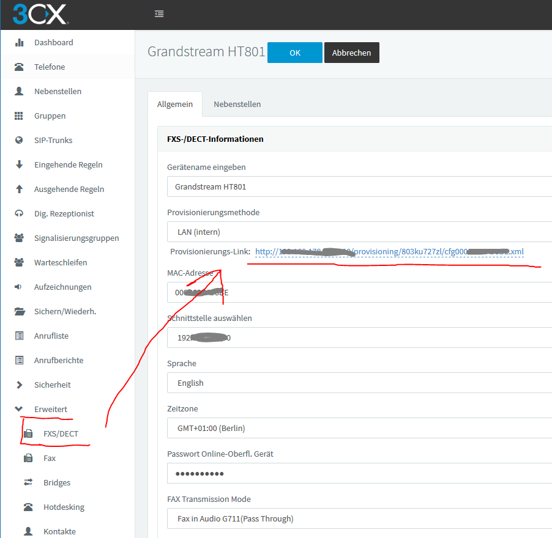
Task: Select FXS/DECT in the Erweitert submenu
Action: [x=61, y=433]
